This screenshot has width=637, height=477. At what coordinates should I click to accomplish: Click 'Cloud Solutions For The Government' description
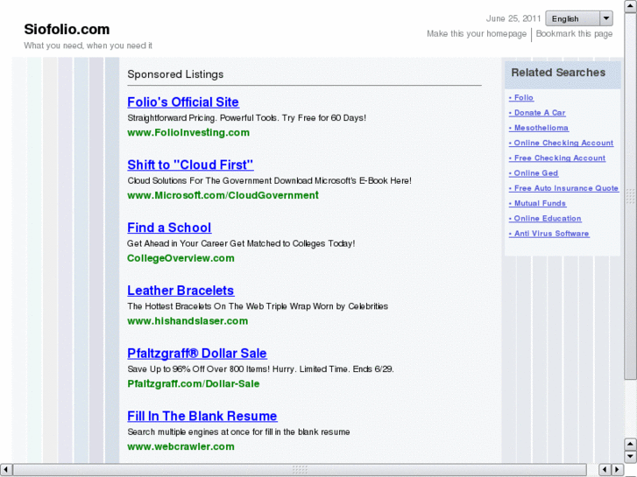[269, 180]
